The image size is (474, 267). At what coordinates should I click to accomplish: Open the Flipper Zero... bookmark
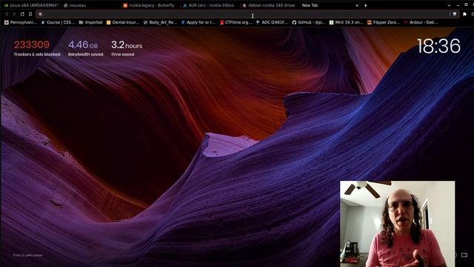(384, 22)
